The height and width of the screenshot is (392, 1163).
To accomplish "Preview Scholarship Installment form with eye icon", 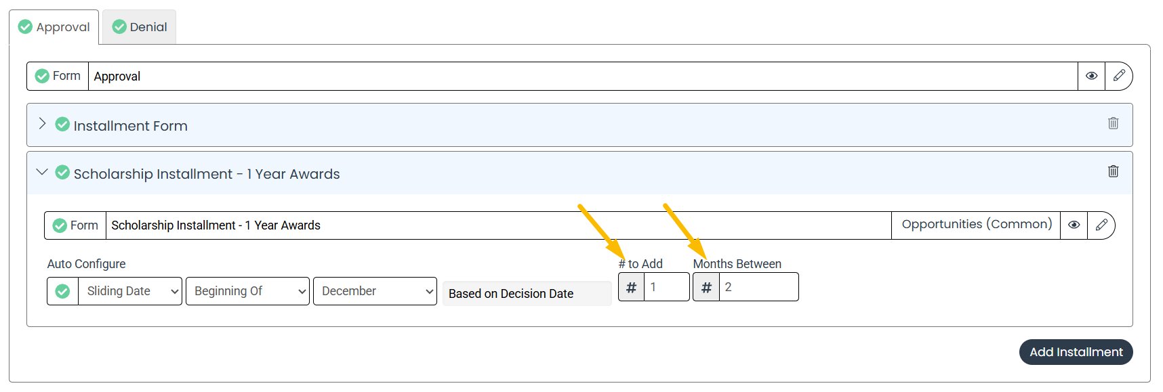I will click(1074, 225).
